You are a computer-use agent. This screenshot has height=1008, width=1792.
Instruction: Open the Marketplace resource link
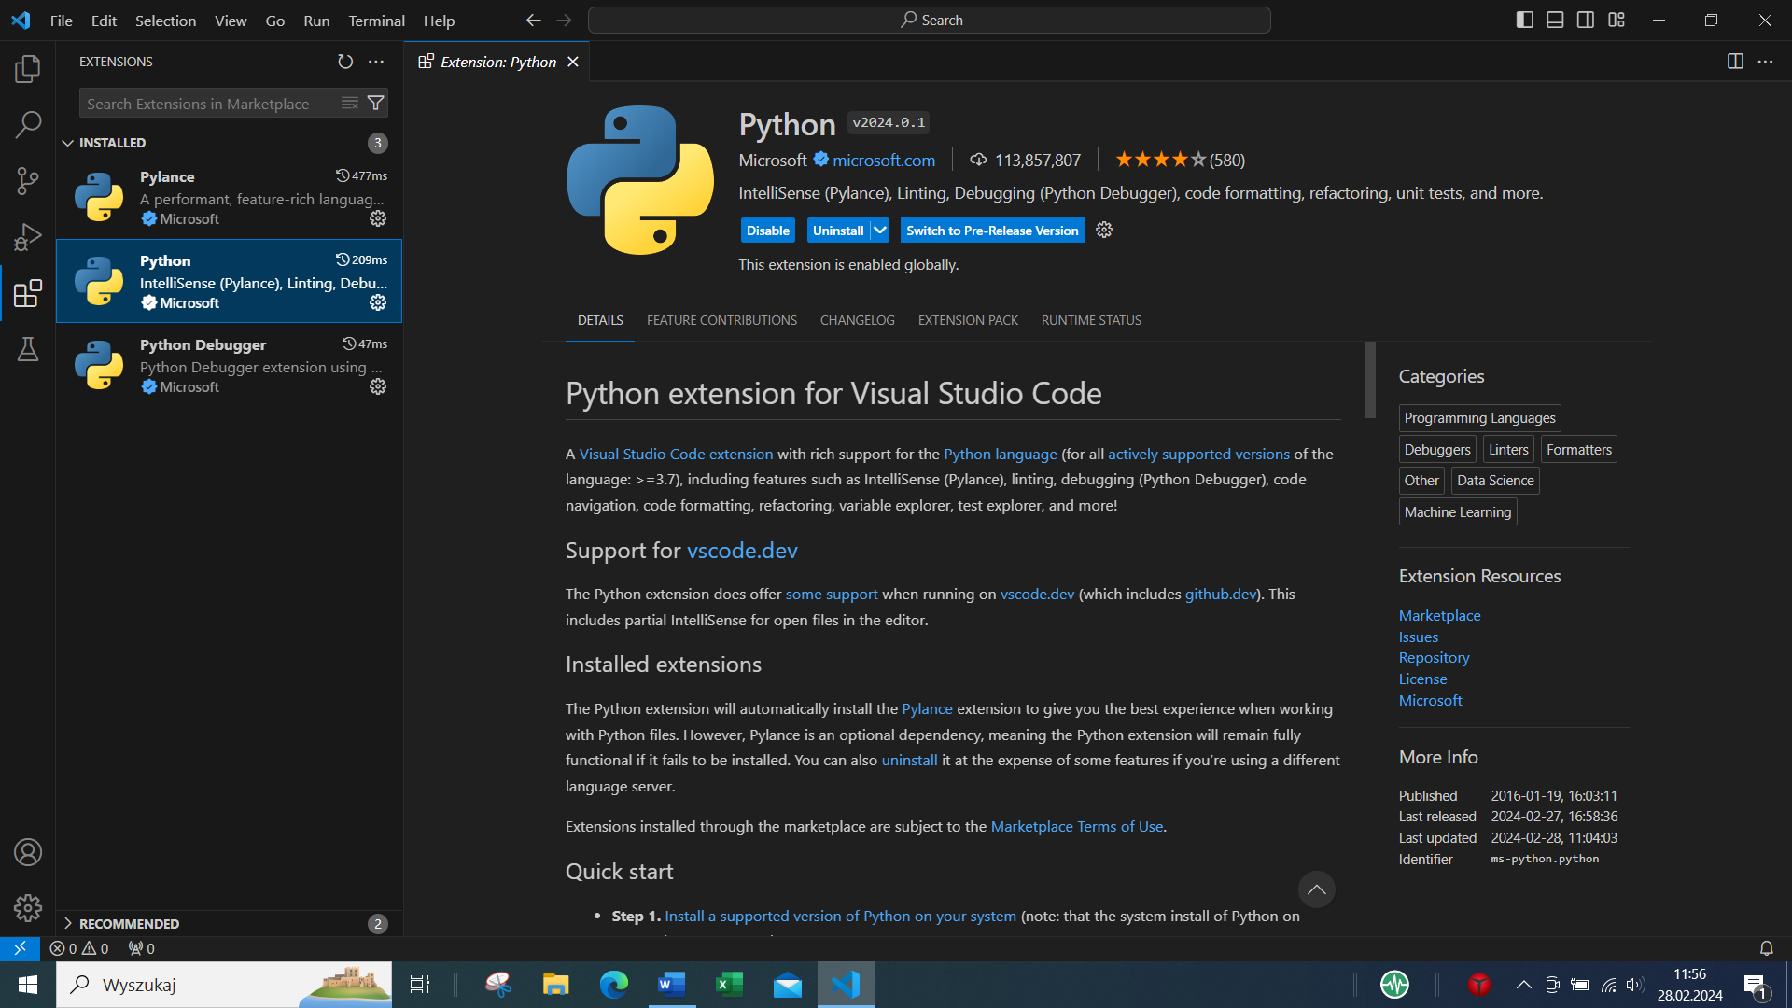1439,616
